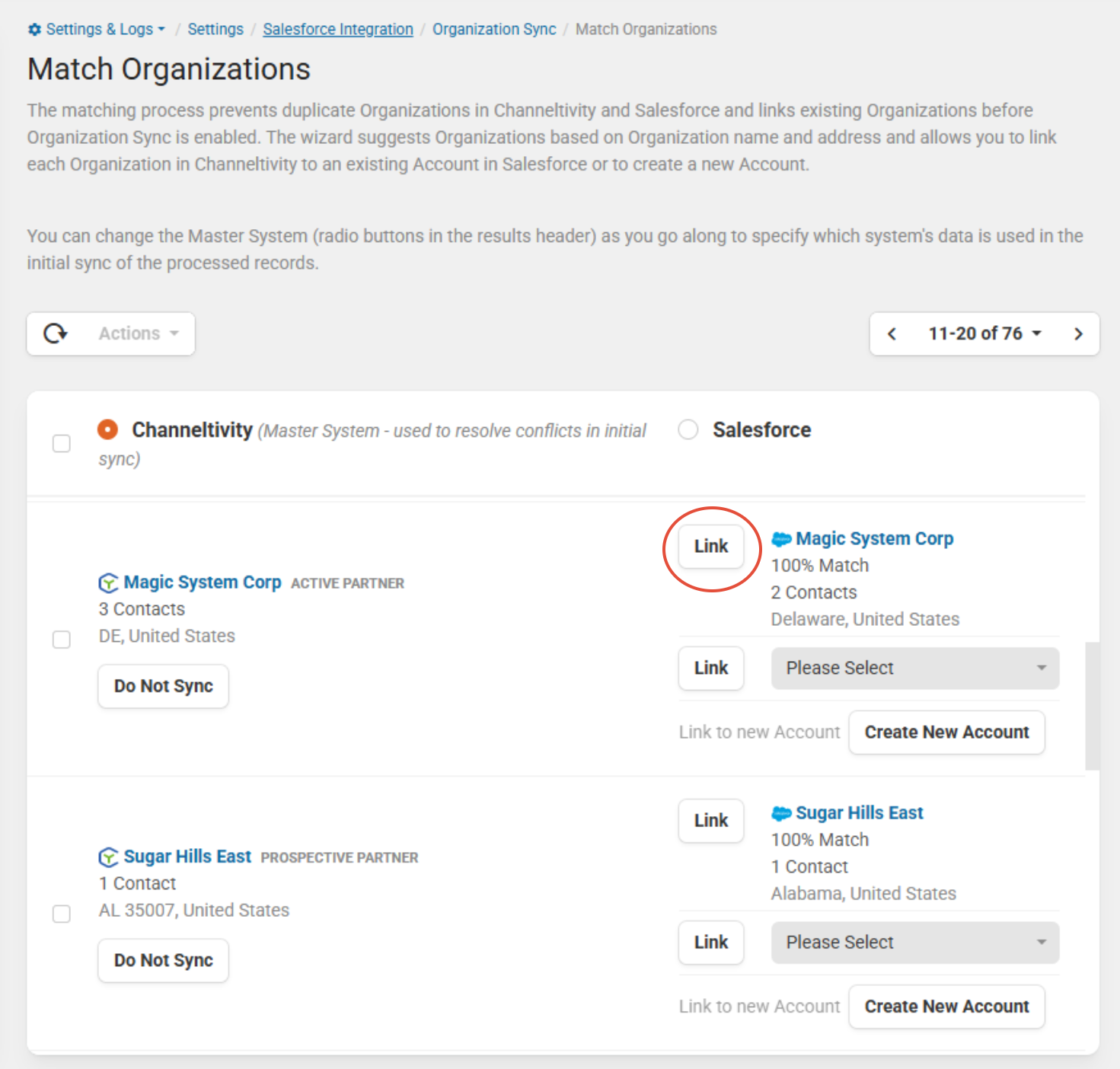Click the vertical scrollbar in results panel
The width and height of the screenshot is (1120, 1069).
(x=1092, y=706)
